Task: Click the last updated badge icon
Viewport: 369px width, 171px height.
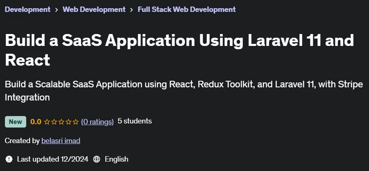Action: click(9, 159)
